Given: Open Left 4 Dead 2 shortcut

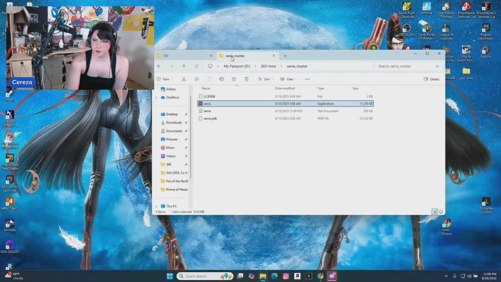Looking at the screenshot, I should pos(10,204).
